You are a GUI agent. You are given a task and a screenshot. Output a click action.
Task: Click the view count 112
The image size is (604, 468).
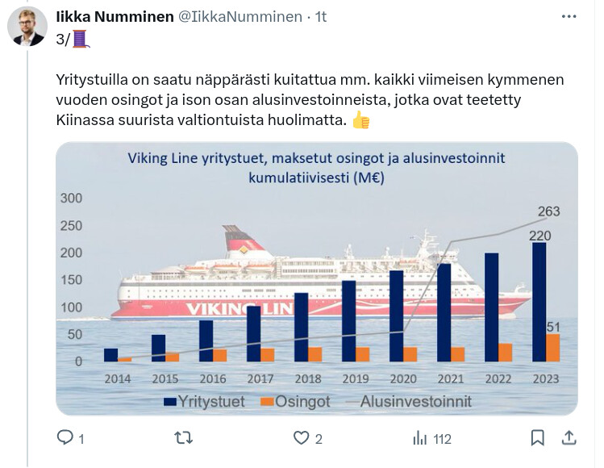tap(442, 439)
